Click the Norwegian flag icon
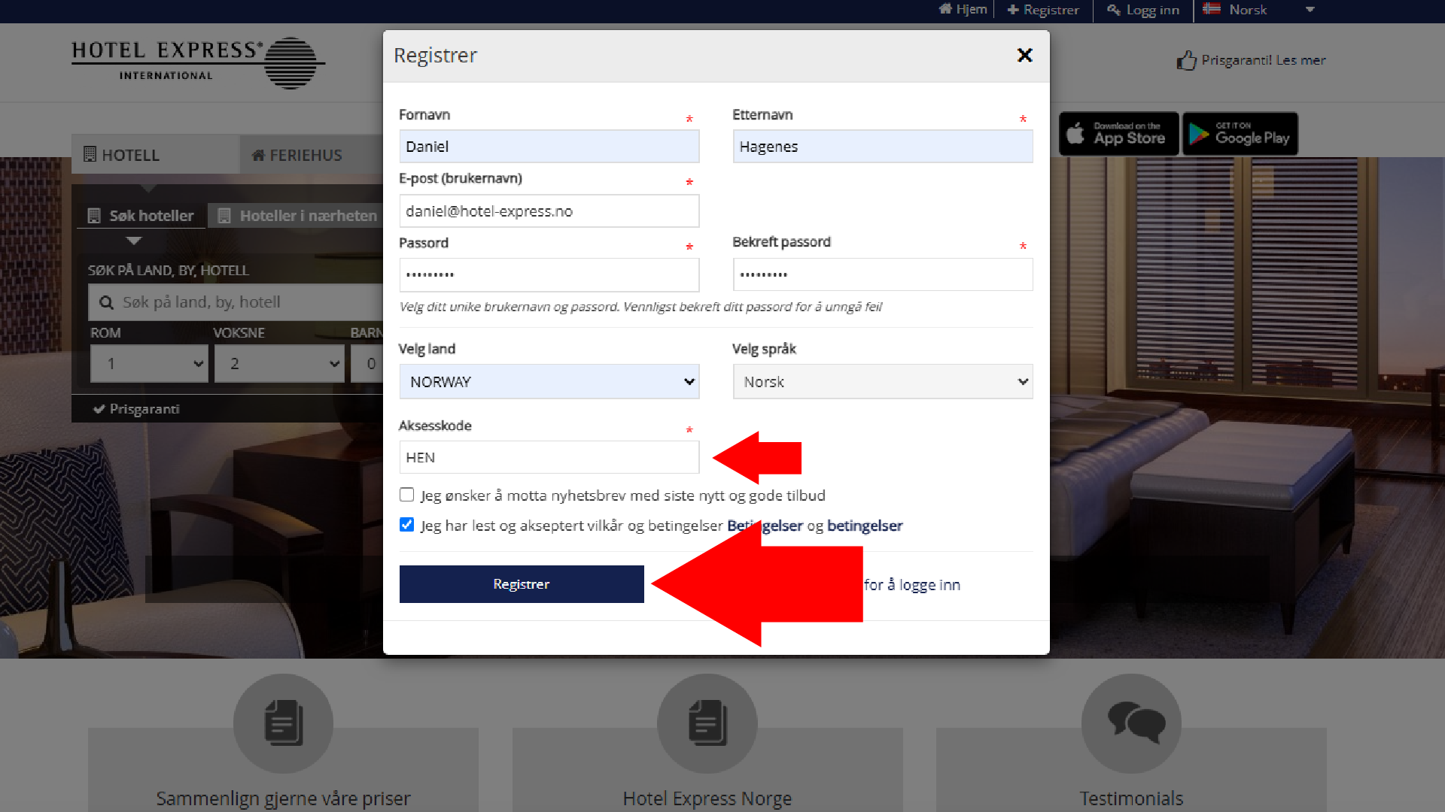Image resolution: width=1445 pixels, height=812 pixels. (x=1211, y=9)
